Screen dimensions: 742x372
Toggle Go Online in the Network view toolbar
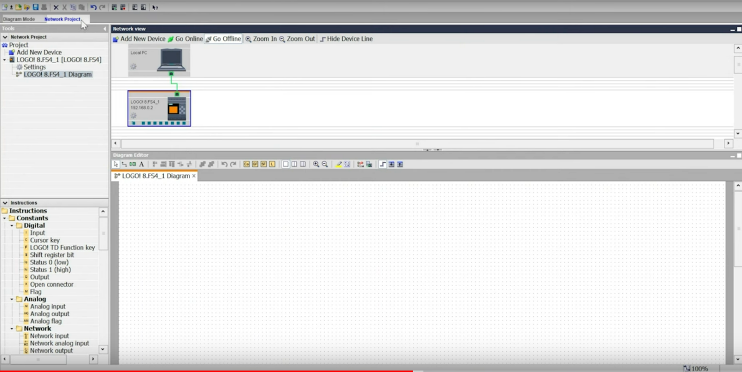point(185,39)
